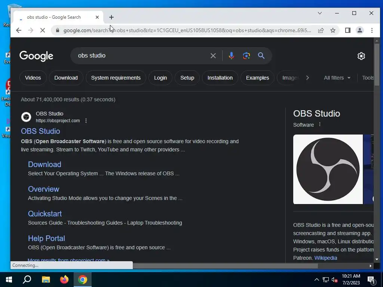Open More results from obsproject.com
383x287 pixels.
tap(68, 260)
